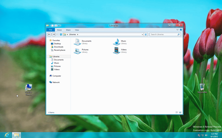Switch to the View ribbon tab

pyautogui.click(x=77, y=30)
